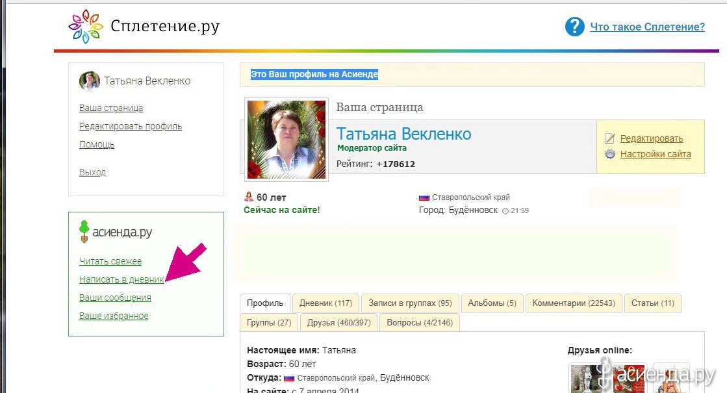The image size is (727, 393).
Task: Click the second friend thumbnail under Друзья online
Action: (x=629, y=378)
